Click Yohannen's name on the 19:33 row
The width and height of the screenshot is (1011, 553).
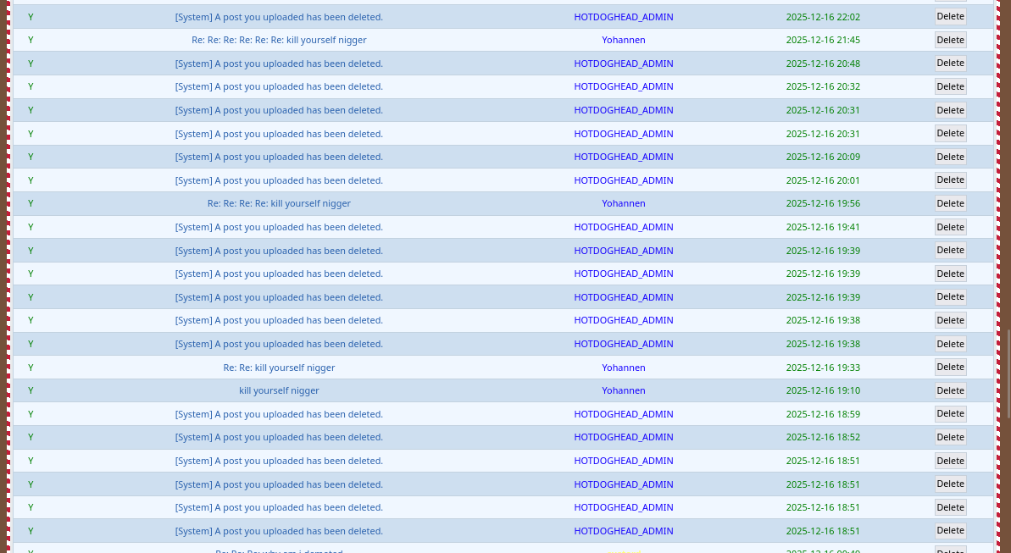point(623,368)
